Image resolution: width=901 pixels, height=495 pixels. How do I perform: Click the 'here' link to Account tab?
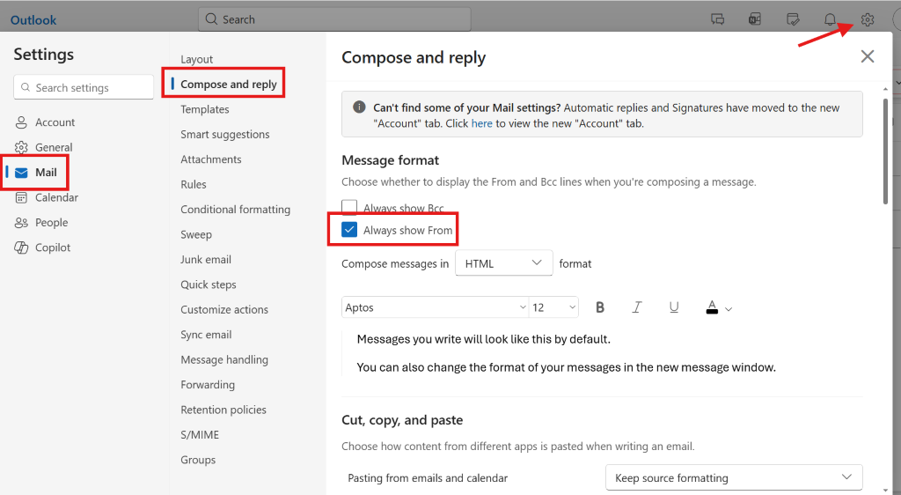[x=481, y=123]
